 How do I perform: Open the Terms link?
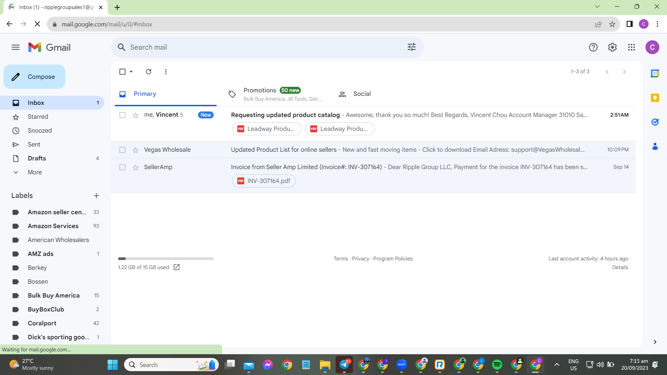coord(340,259)
